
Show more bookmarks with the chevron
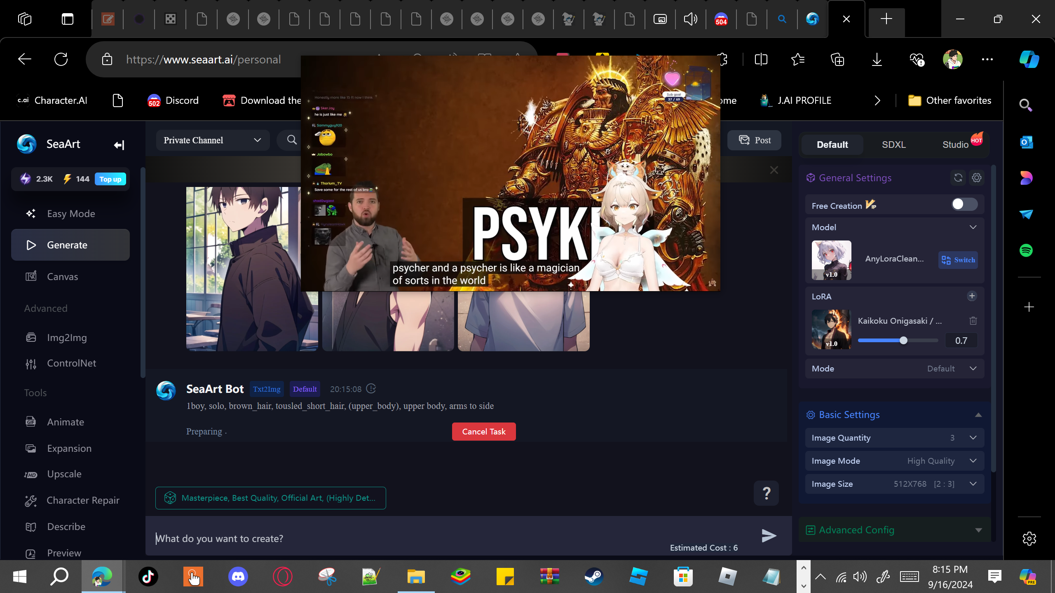click(877, 100)
